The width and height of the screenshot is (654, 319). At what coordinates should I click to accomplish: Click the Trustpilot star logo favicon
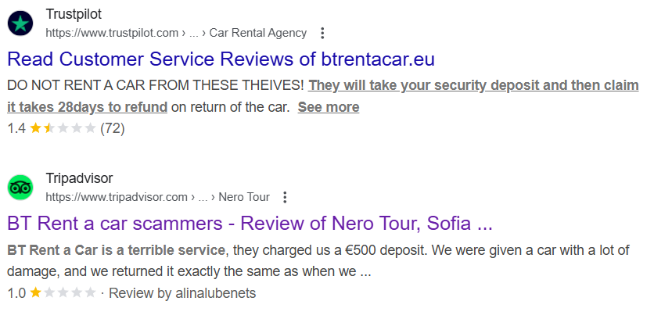pyautogui.click(x=20, y=23)
